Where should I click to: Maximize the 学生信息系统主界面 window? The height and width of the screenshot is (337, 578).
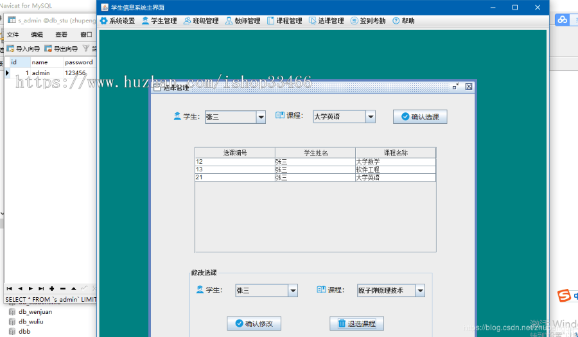(515, 7)
